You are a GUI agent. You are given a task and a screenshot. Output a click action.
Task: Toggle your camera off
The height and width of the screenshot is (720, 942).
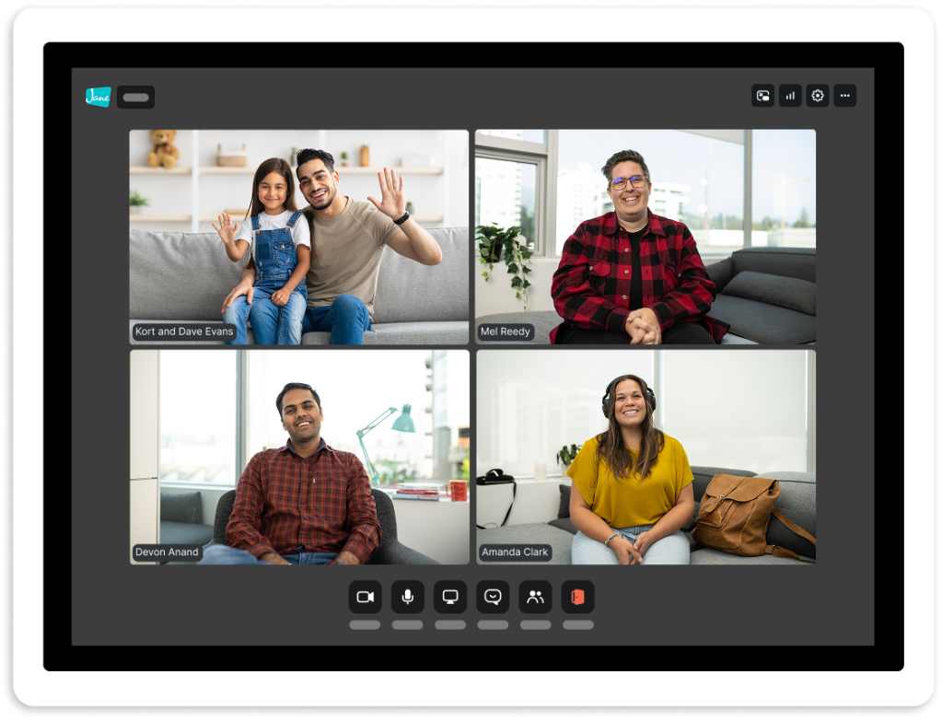(x=366, y=597)
